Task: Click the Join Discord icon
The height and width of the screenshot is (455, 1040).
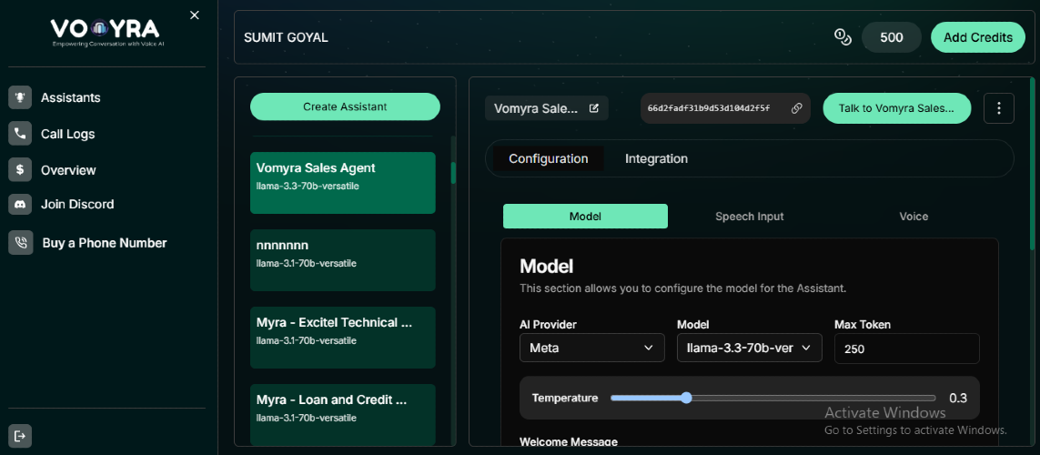Action: tap(21, 204)
